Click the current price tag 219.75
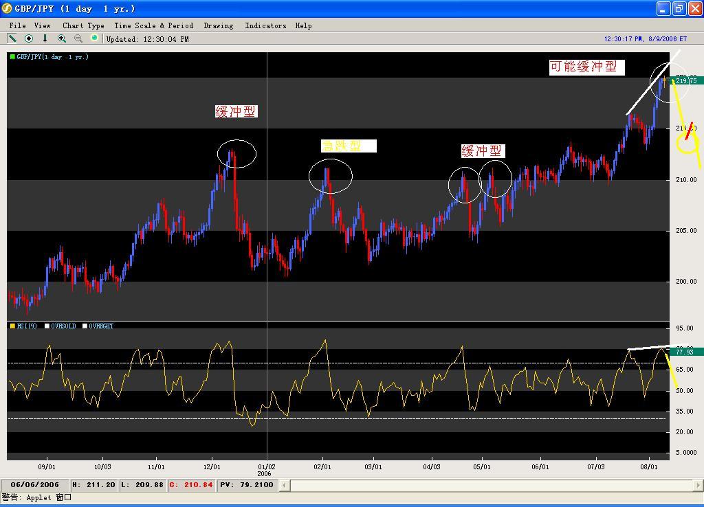 [686, 81]
